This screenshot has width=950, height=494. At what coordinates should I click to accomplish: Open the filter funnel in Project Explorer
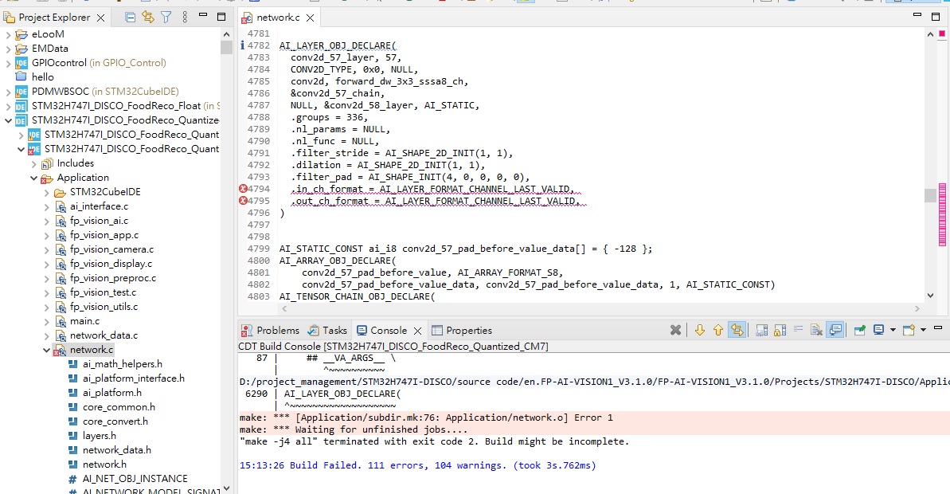point(166,17)
